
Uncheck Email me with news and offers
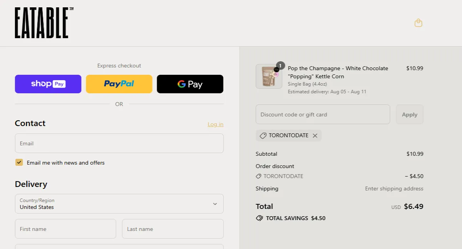click(x=19, y=163)
